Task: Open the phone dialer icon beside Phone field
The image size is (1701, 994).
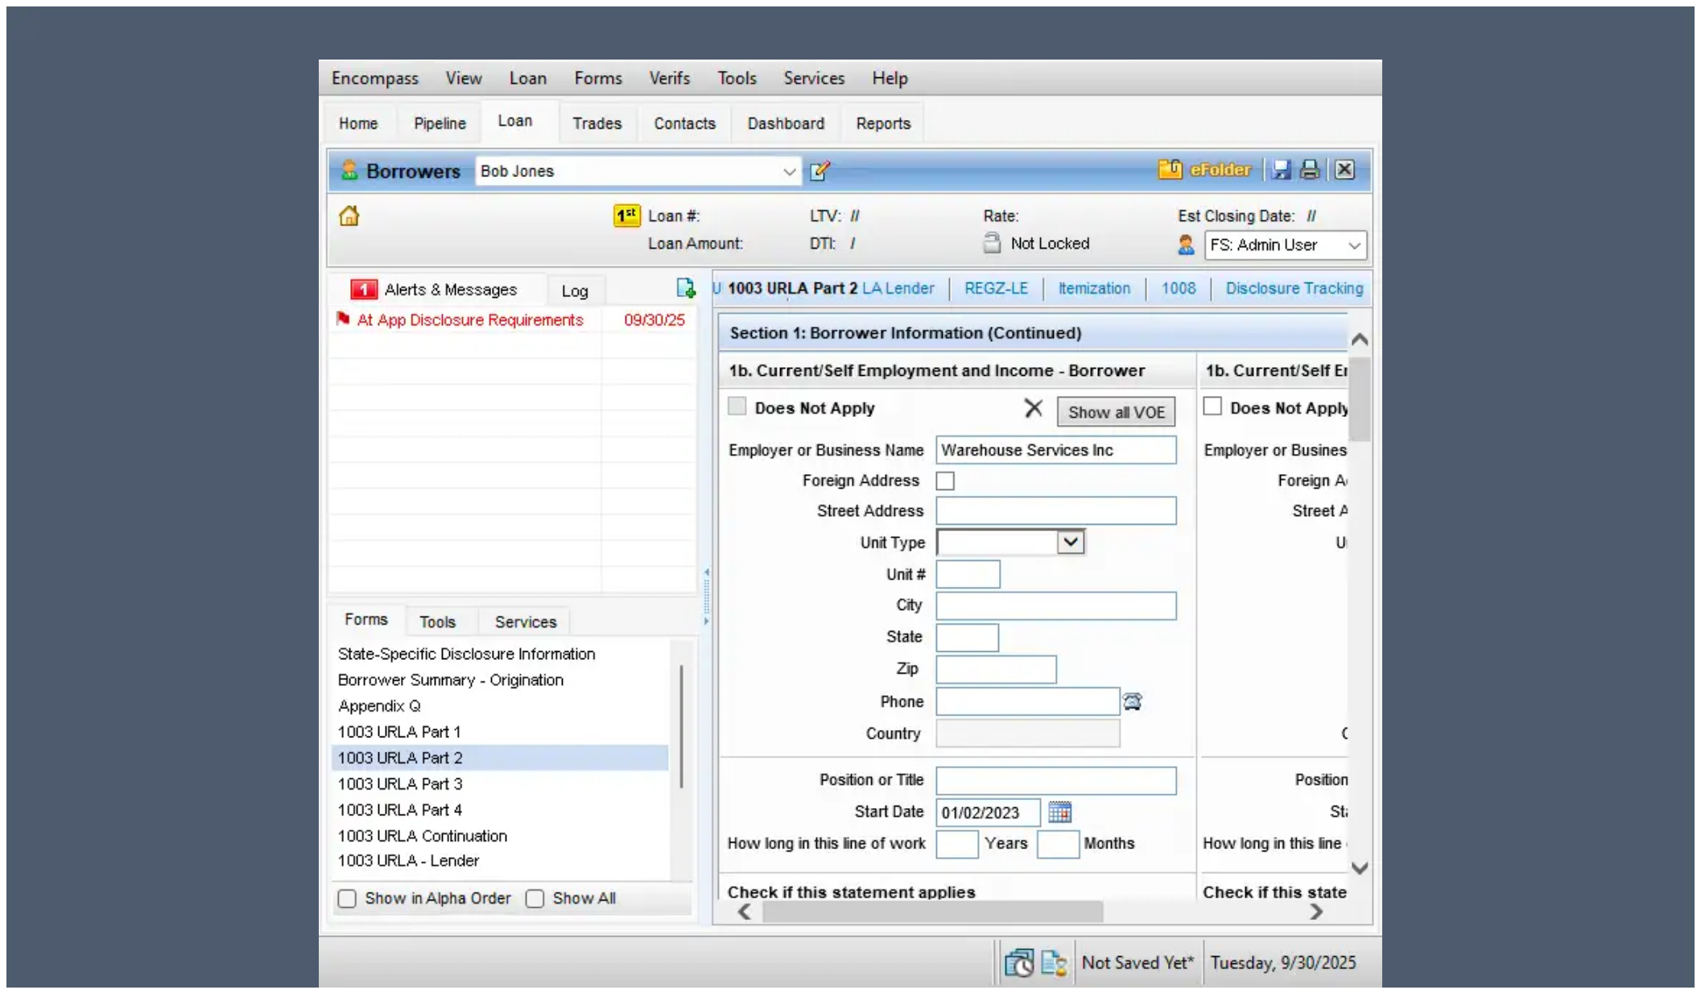Action: pos(1132,701)
